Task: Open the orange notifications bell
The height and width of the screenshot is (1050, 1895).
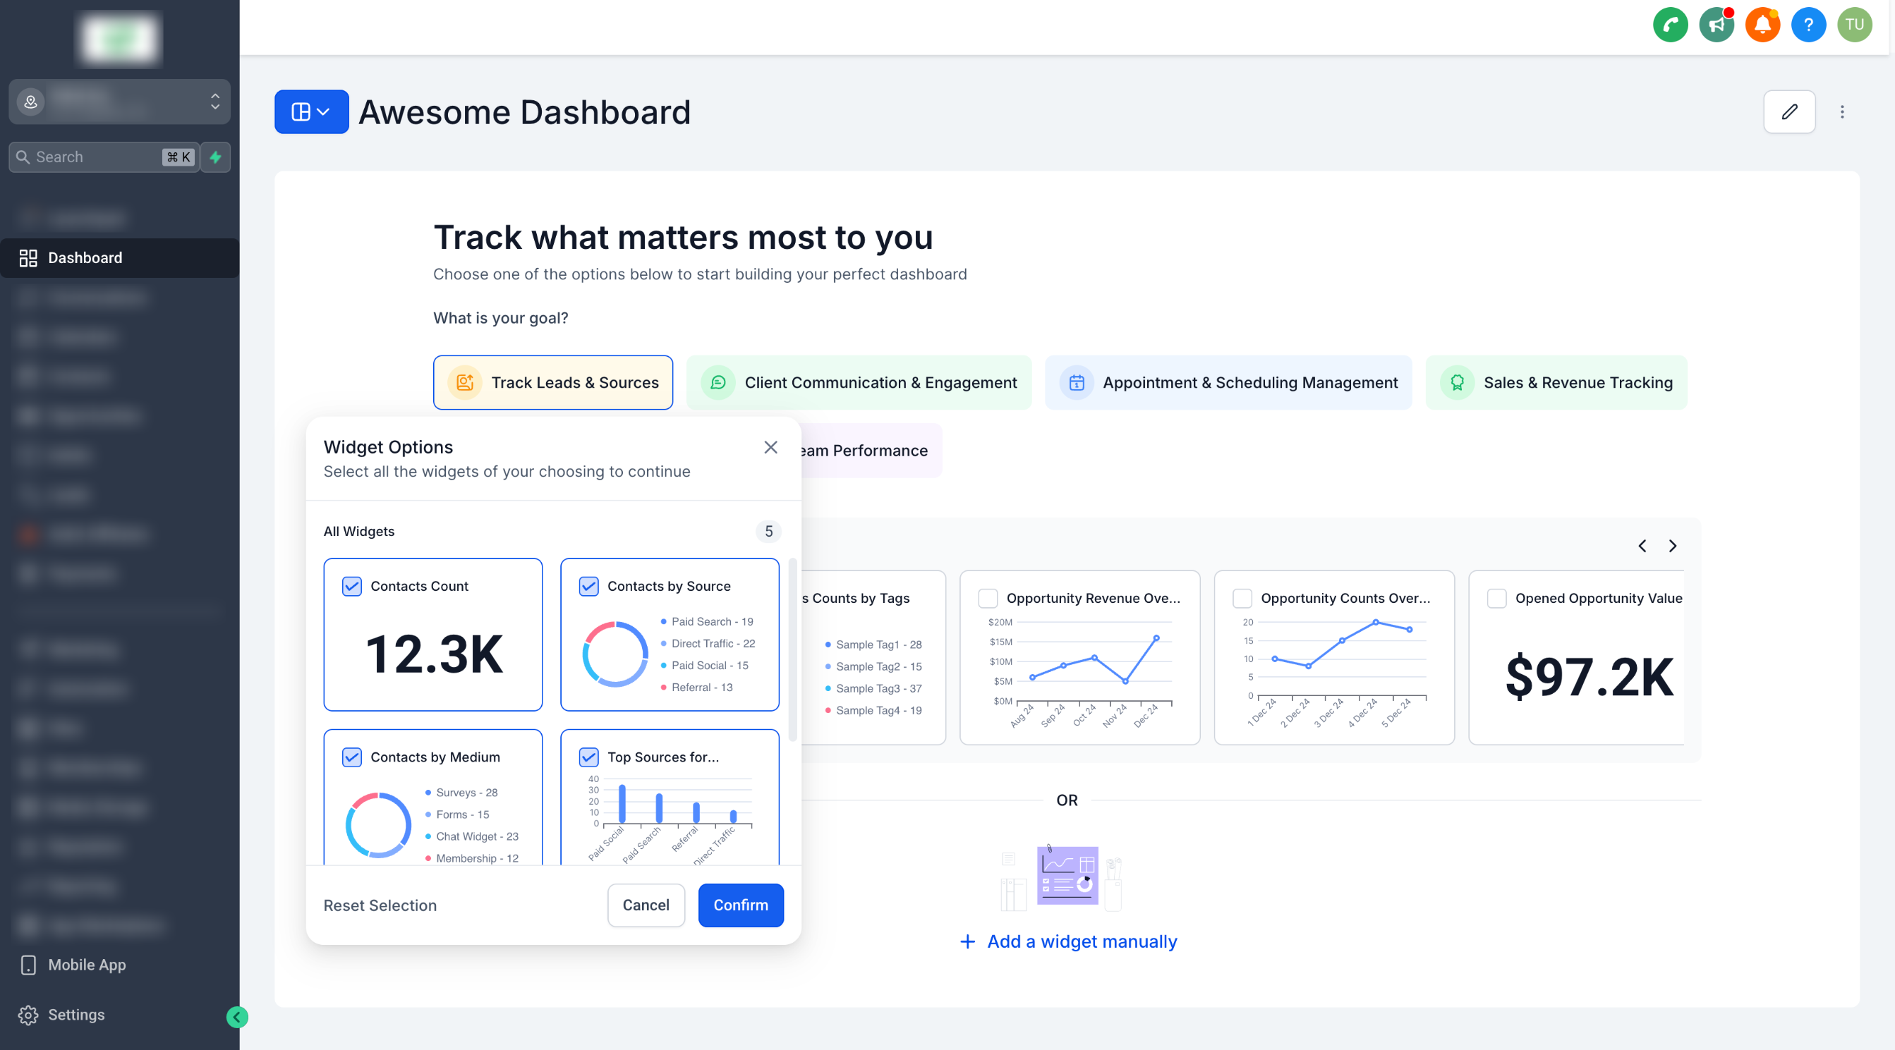Action: click(1762, 25)
